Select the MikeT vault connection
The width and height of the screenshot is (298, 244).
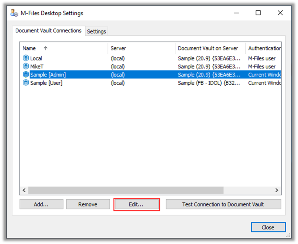(150, 66)
